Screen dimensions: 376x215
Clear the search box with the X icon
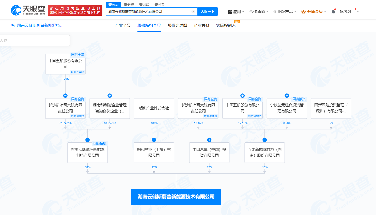pos(193,12)
